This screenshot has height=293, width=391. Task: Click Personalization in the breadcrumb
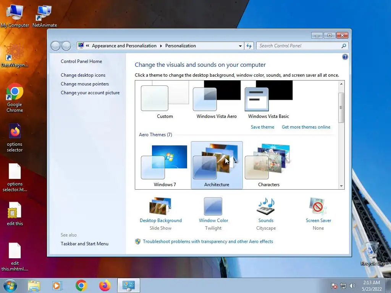click(181, 46)
